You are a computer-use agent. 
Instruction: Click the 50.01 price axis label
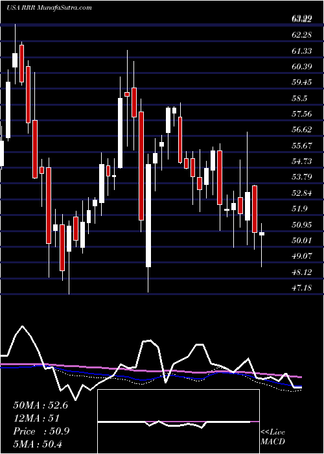pyautogui.click(x=302, y=240)
